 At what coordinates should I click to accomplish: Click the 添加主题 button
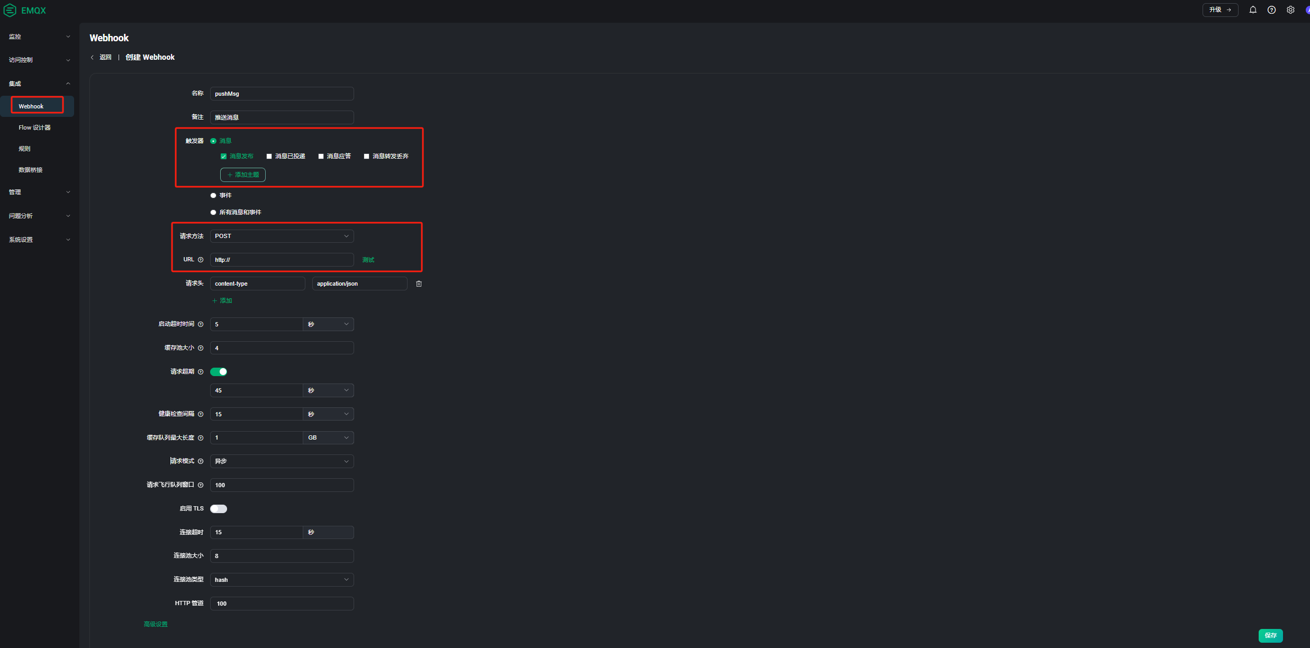click(x=242, y=175)
